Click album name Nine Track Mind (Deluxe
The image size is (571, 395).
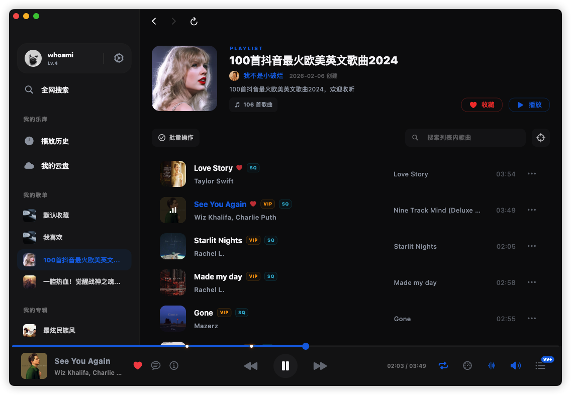point(437,211)
